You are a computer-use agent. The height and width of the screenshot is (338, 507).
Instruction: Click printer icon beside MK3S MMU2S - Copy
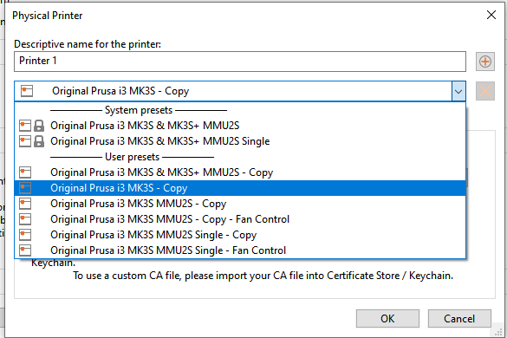tap(25, 204)
